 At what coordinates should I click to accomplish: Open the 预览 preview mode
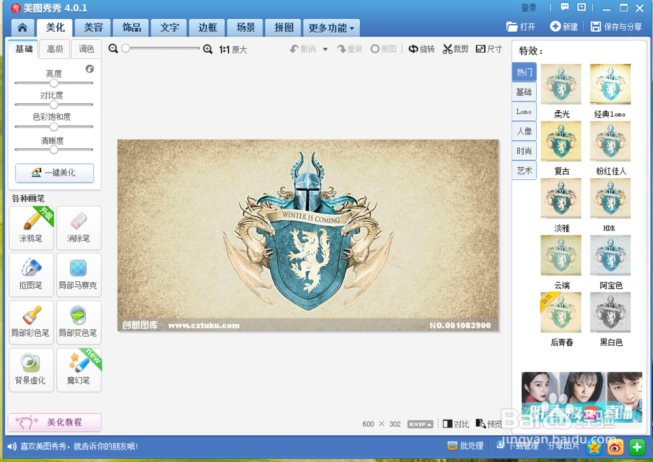489,423
